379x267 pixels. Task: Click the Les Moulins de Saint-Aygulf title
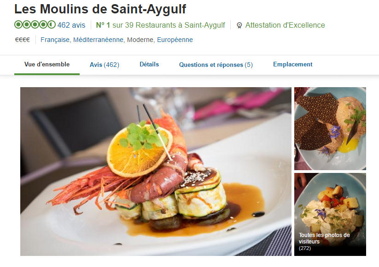pos(100,9)
